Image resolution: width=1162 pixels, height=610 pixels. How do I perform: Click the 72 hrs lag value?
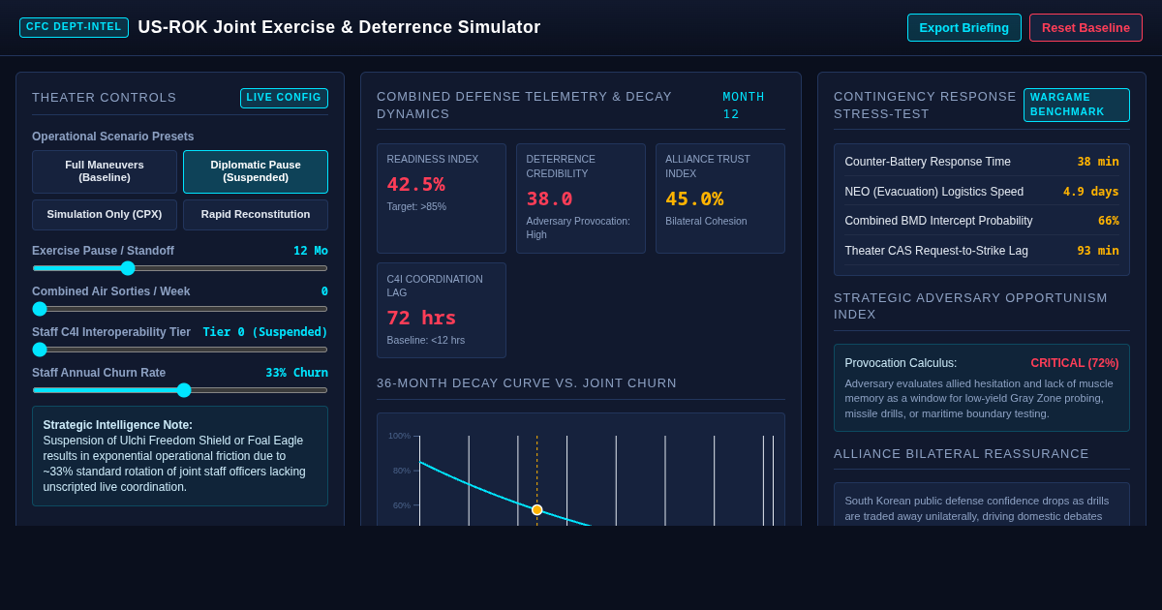(421, 318)
